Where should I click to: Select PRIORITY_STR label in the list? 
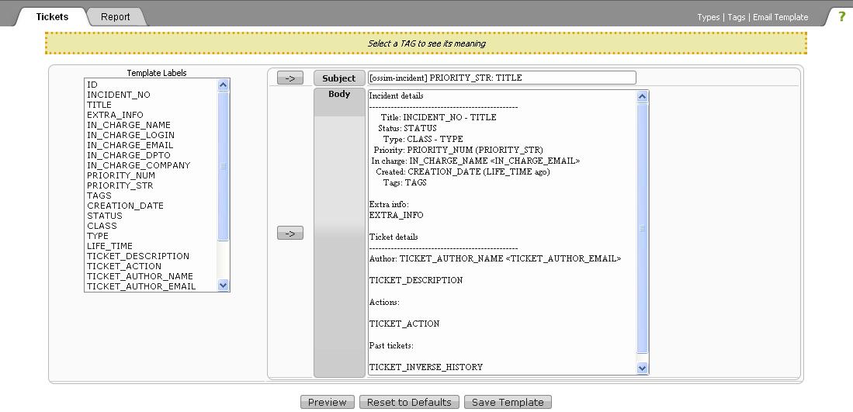tap(120, 185)
